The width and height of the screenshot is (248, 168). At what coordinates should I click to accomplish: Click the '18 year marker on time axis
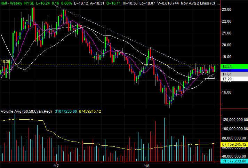point(147,166)
